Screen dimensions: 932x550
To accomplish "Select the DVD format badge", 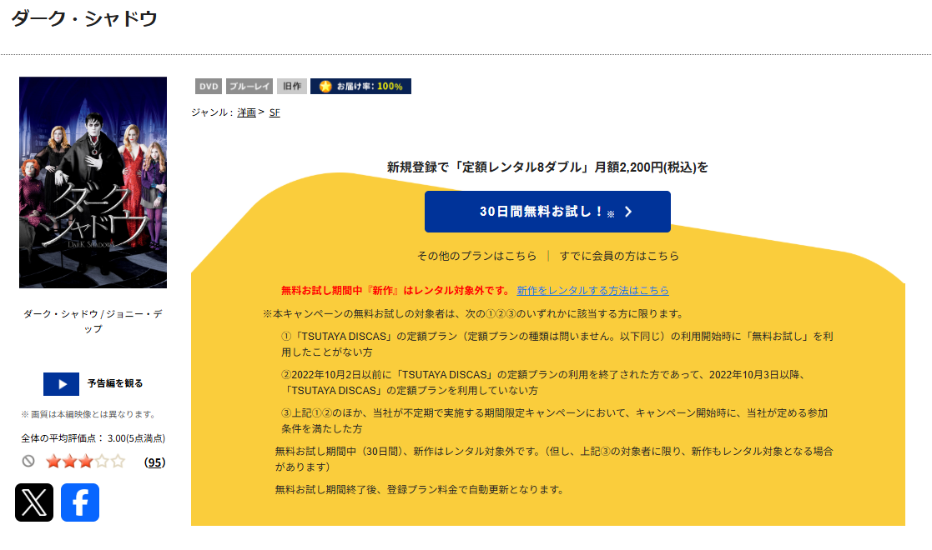I will click(209, 86).
